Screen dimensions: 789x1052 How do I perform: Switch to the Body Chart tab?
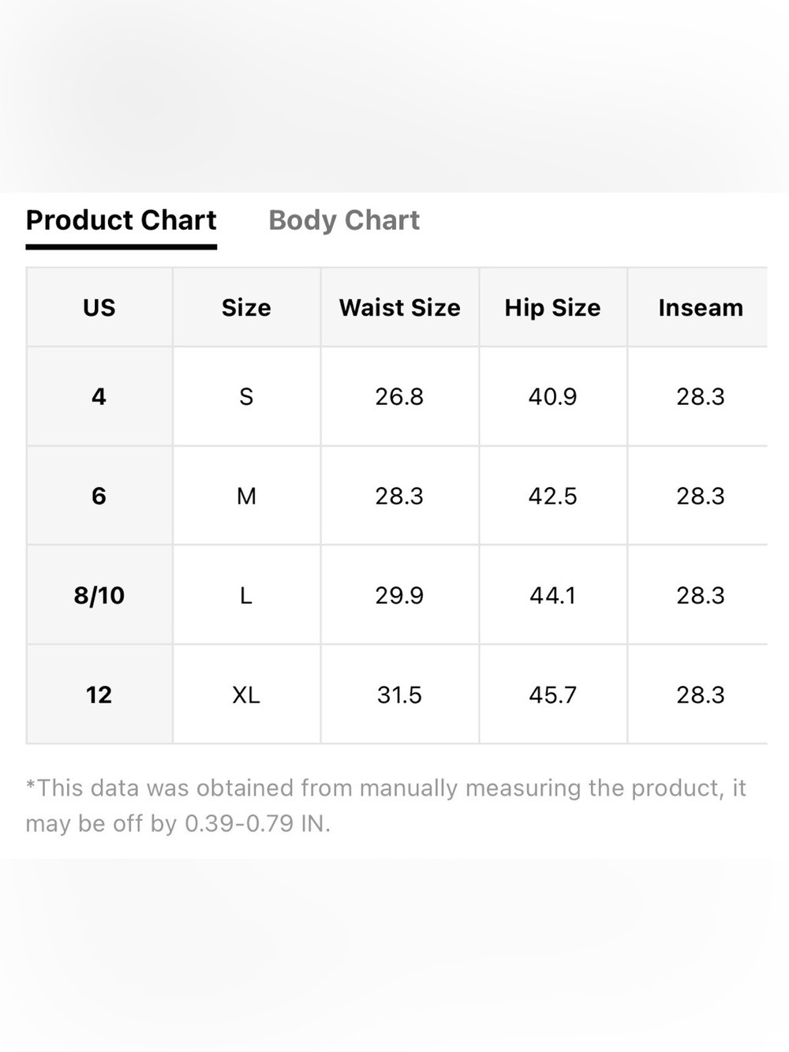(x=344, y=220)
